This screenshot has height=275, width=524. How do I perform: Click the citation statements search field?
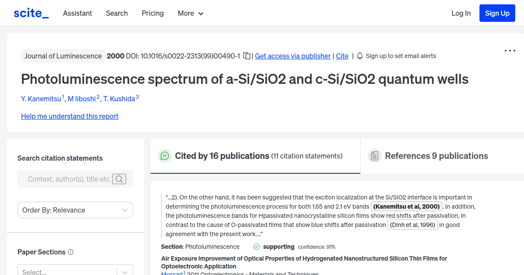point(70,179)
